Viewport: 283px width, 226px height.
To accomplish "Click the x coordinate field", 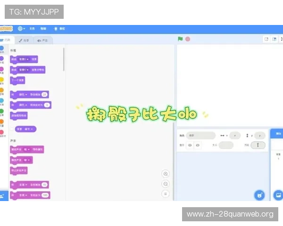I will [x=235, y=136].
